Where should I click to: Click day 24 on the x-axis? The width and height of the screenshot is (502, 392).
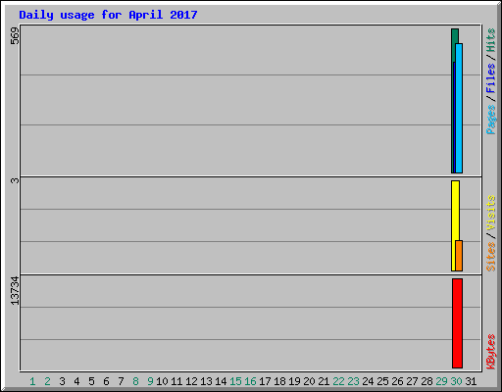[368, 381]
